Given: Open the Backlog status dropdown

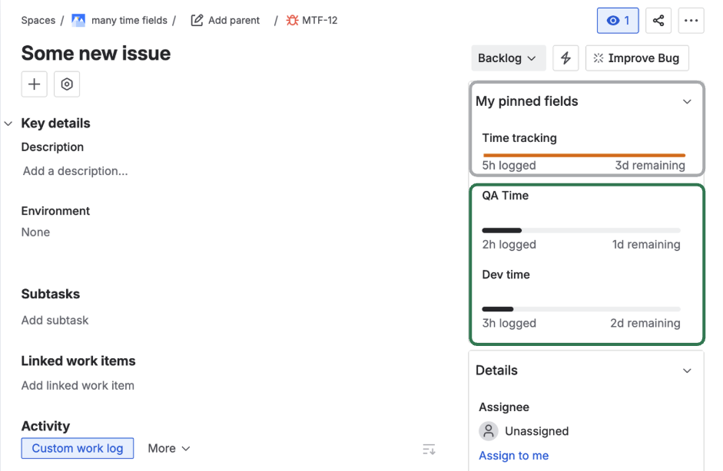Looking at the screenshot, I should [x=508, y=58].
